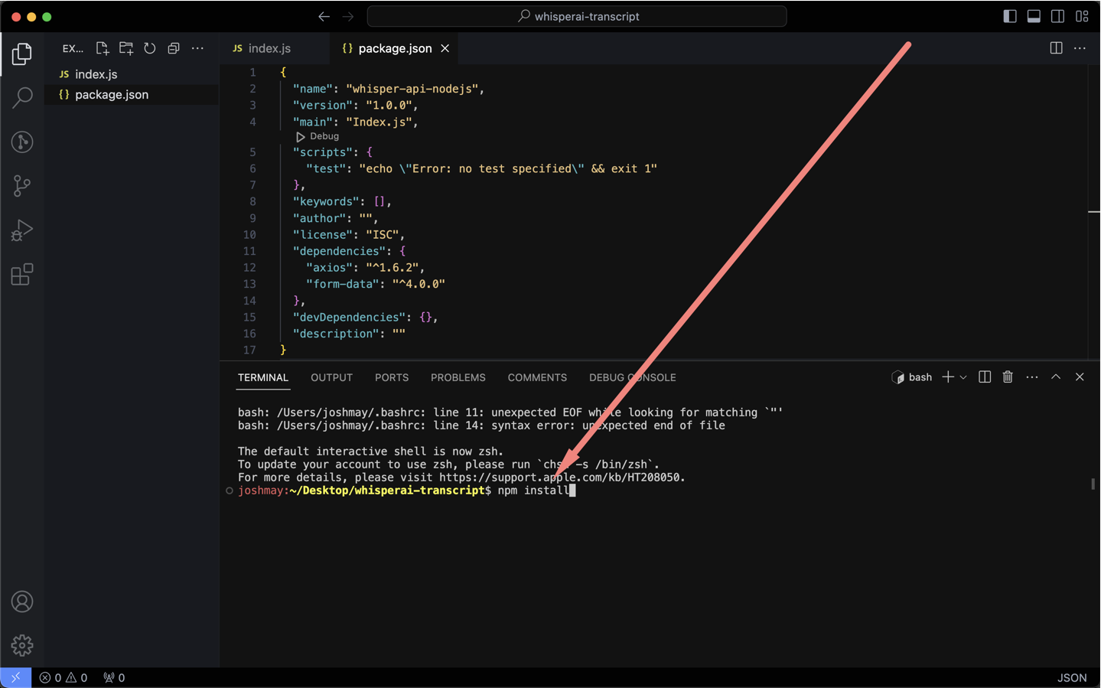1101x688 pixels.
Task: Open the timeline/history icon in activity bar
Action: [x=22, y=142]
